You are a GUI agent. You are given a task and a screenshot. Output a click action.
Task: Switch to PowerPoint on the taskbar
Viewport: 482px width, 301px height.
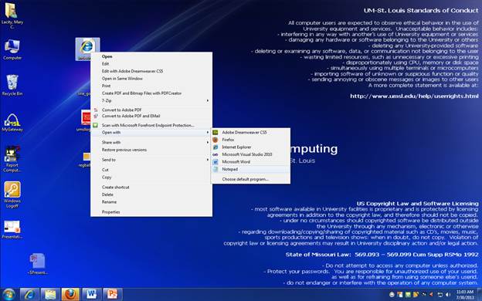point(113,295)
